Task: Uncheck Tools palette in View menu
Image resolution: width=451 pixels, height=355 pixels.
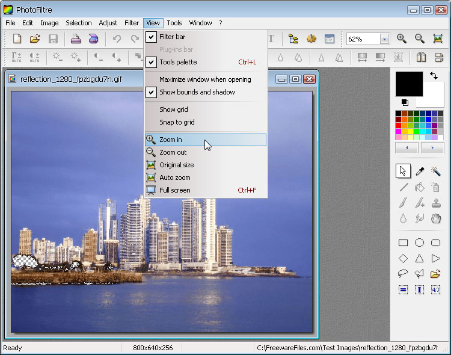Action: [x=206, y=62]
